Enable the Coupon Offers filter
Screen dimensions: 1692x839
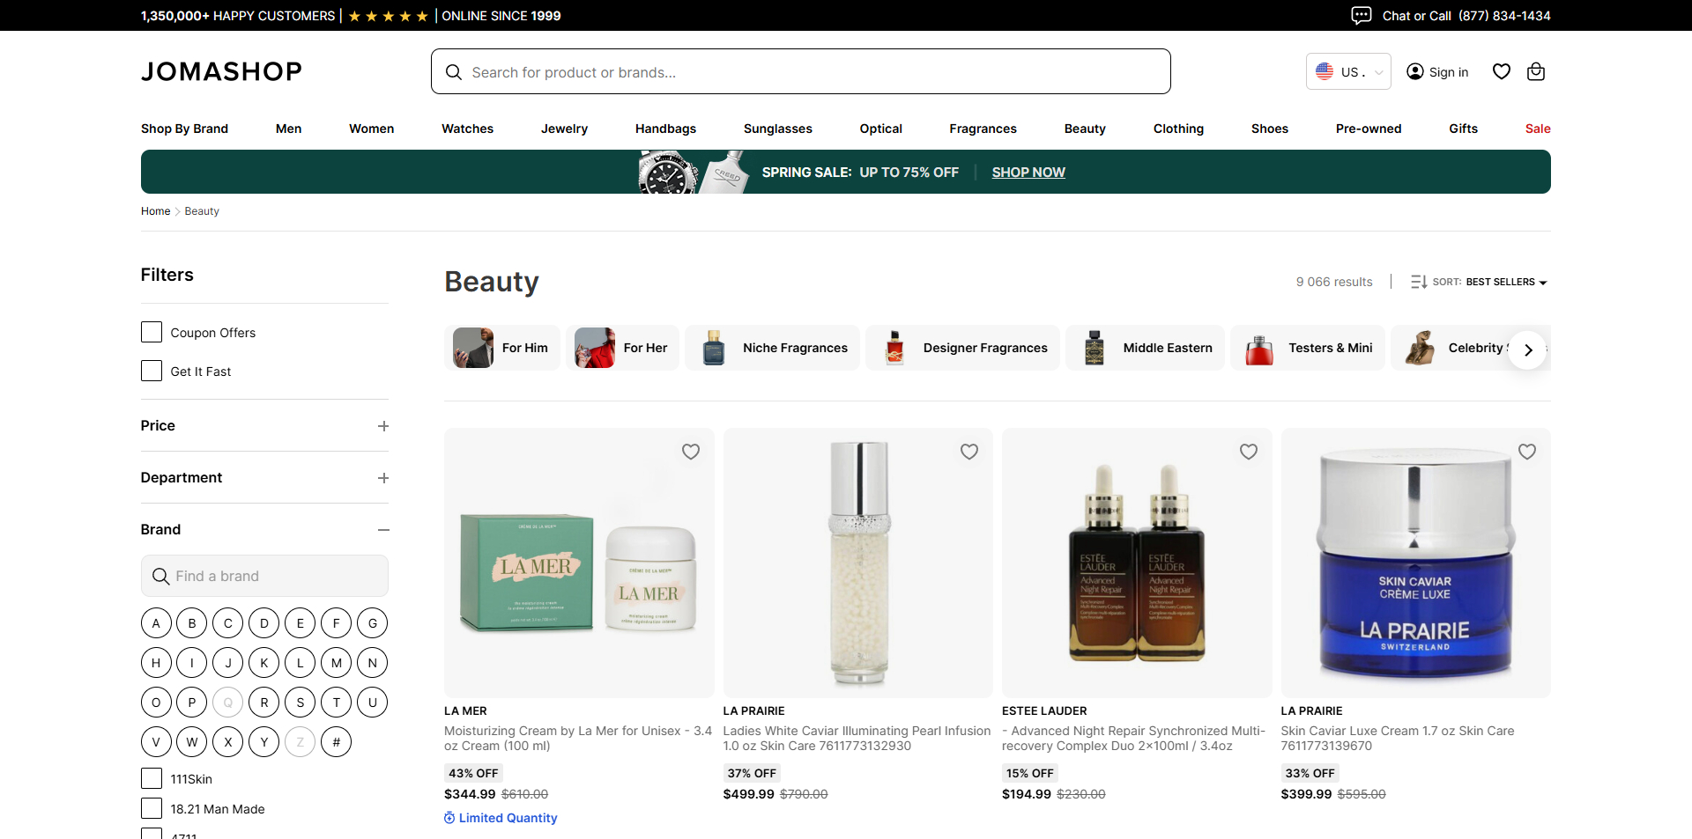151,332
